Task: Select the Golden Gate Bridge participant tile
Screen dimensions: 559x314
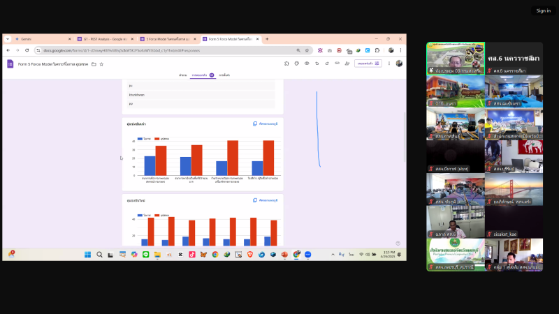Action: coord(514,189)
